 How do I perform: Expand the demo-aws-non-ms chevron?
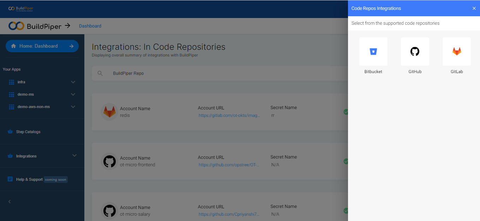73,107
